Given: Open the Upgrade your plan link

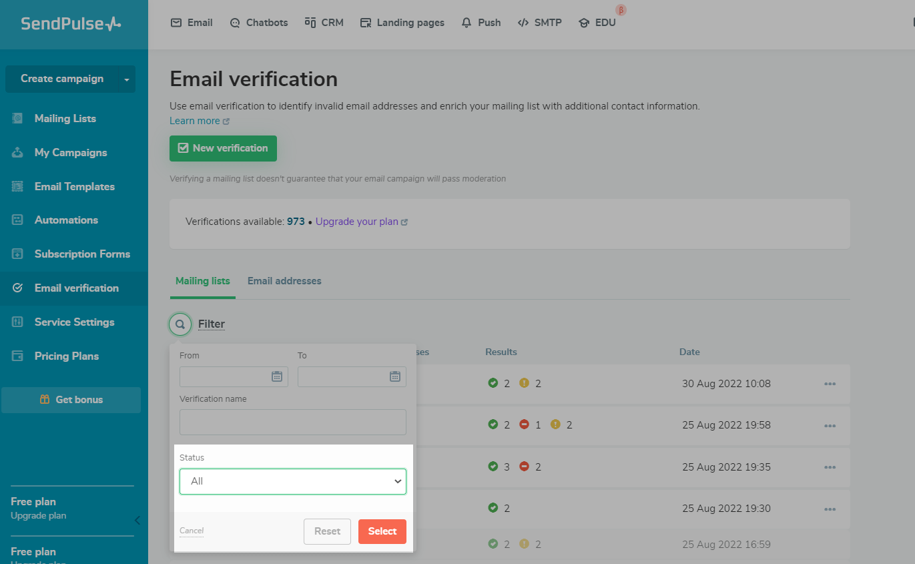Looking at the screenshot, I should (x=361, y=222).
